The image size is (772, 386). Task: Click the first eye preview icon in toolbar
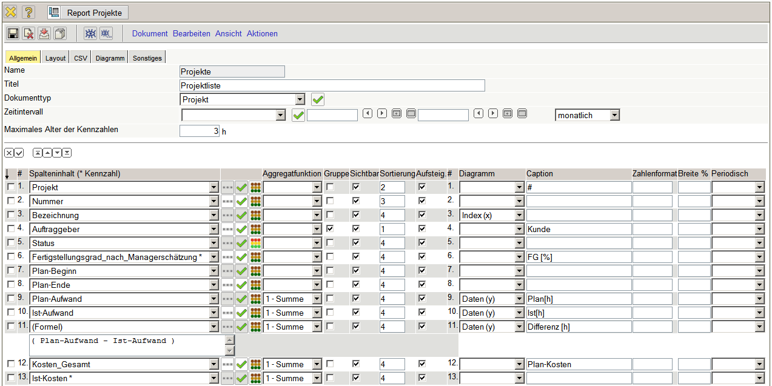click(x=90, y=34)
